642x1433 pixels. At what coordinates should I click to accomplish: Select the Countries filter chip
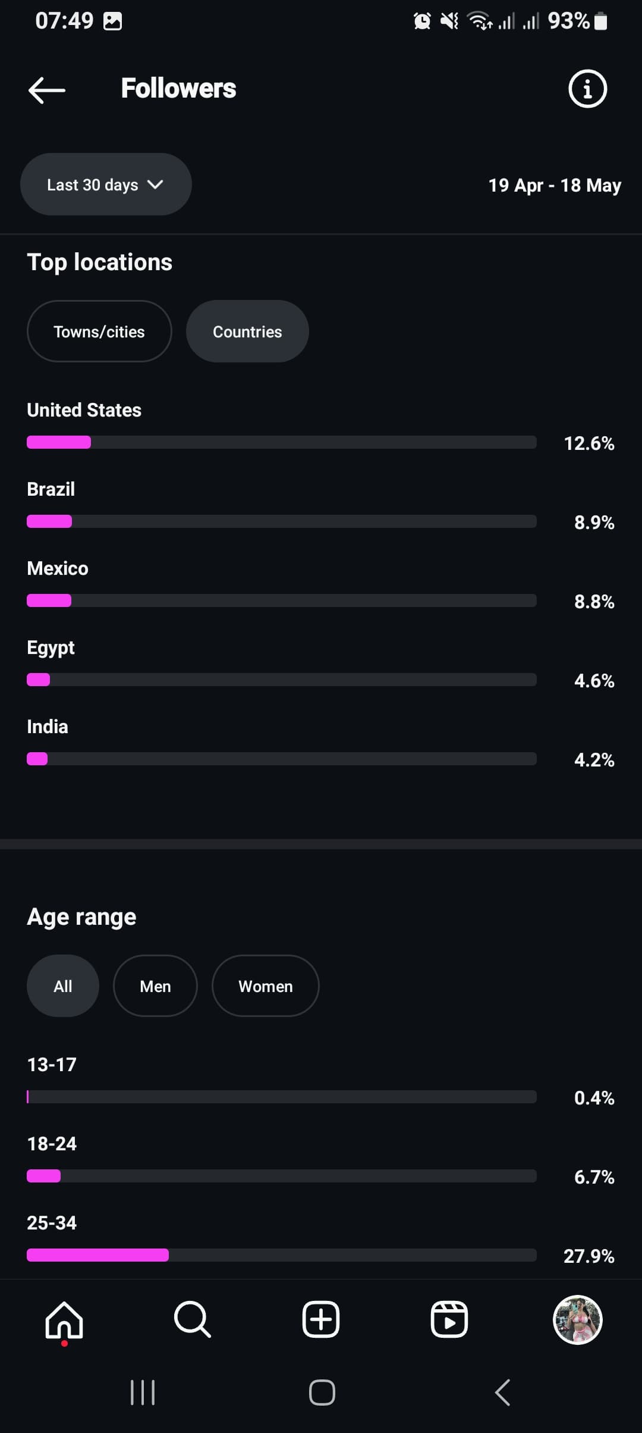[x=247, y=331]
